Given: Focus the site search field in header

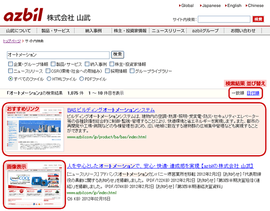Looking at the screenshot, I should [x=224, y=19].
